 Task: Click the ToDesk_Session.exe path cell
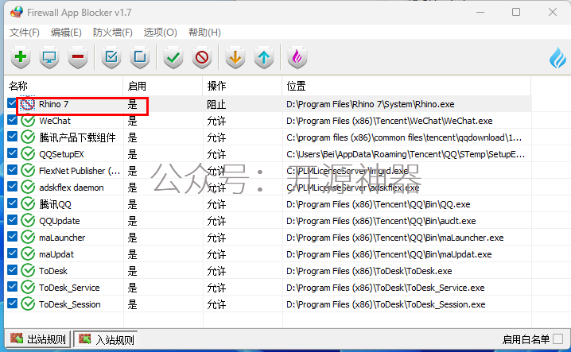click(386, 304)
